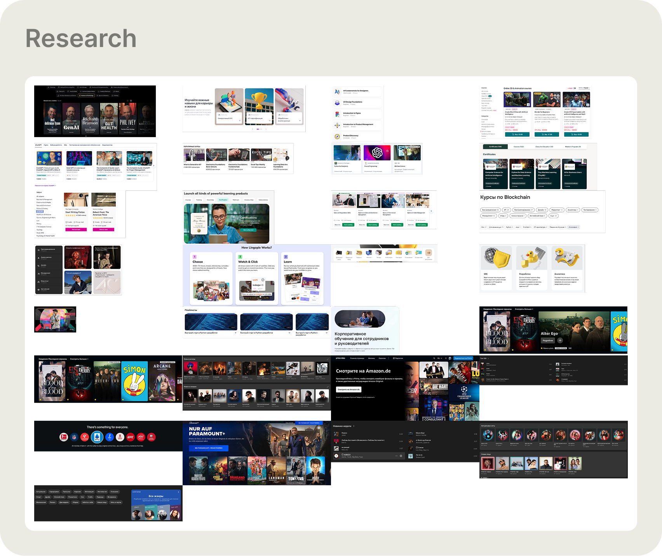
Task: Click the Bundesliga league logo
Action: click(64, 437)
